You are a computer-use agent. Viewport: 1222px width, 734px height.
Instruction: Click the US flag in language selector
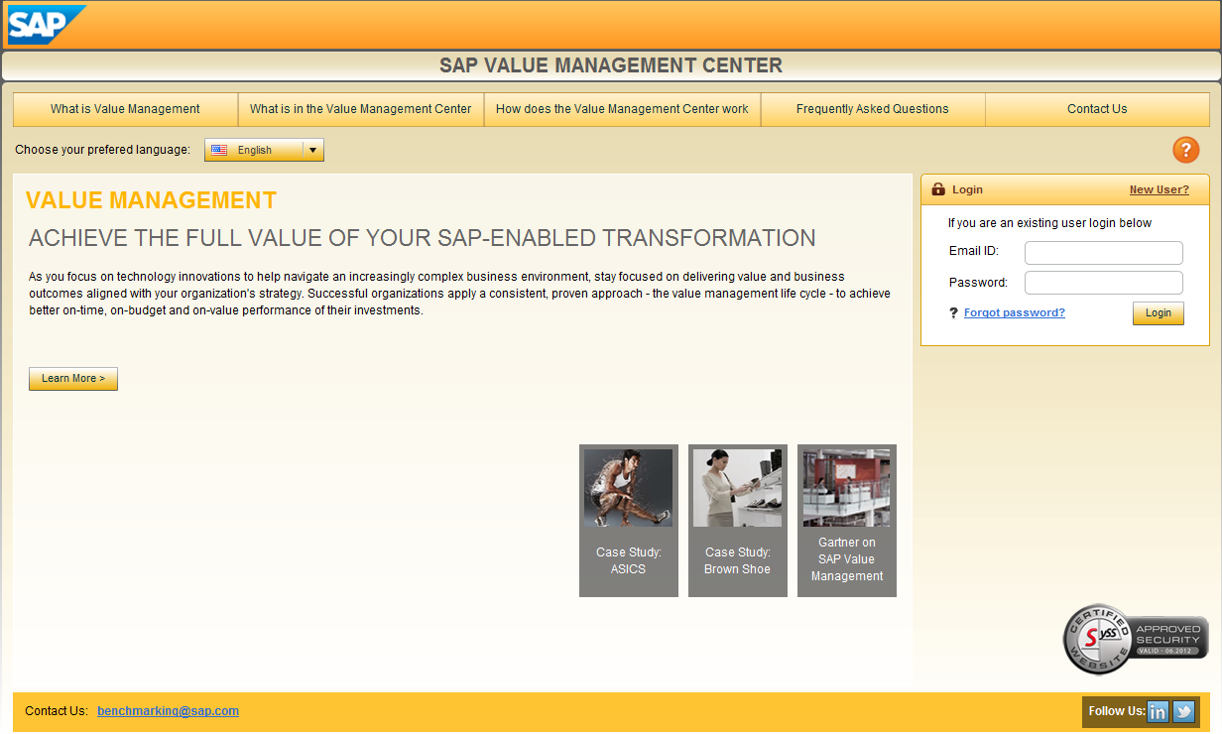[x=219, y=150]
